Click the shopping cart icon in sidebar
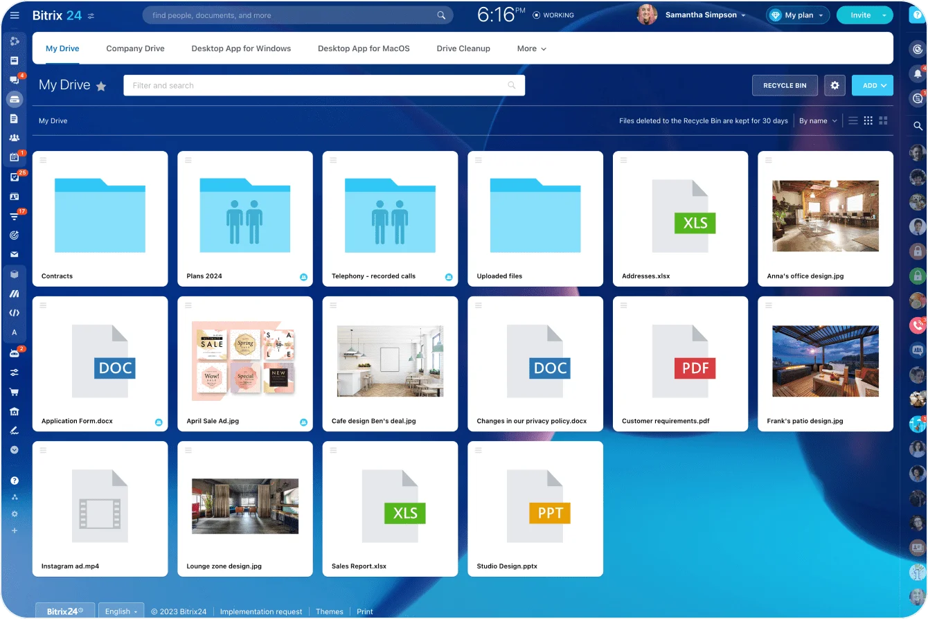Viewport: 928px width, 619px height. pos(15,392)
